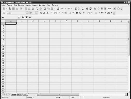Expand the 100% zoom dropdown
131x99 pixels.
click(x=114, y=9)
